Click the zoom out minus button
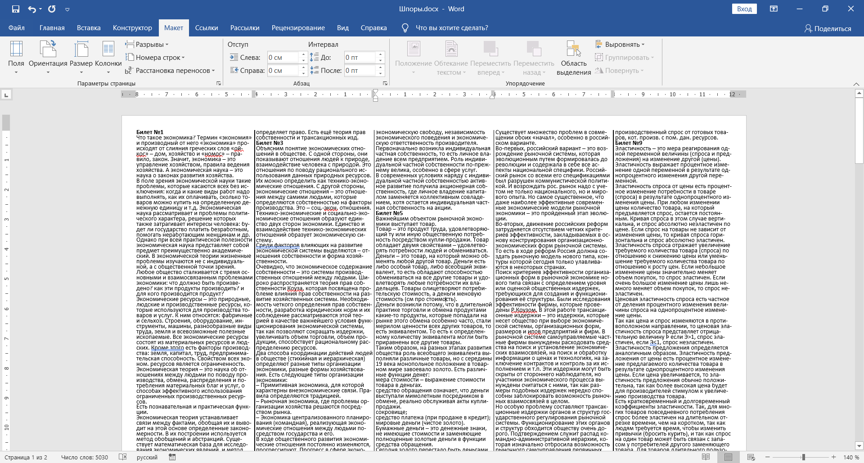Image resolution: width=864 pixels, height=463 pixels. 768,457
